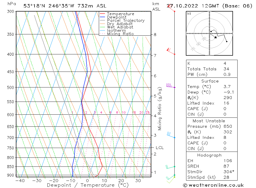This screenshot has width=256, height=188.
Task: Select the Dry Adiabat legend entry
Action: point(120,24)
